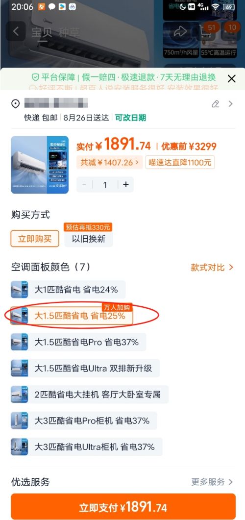This screenshot has height=520, width=245.
Task: Increase quantity with plus button
Action: [125, 184]
